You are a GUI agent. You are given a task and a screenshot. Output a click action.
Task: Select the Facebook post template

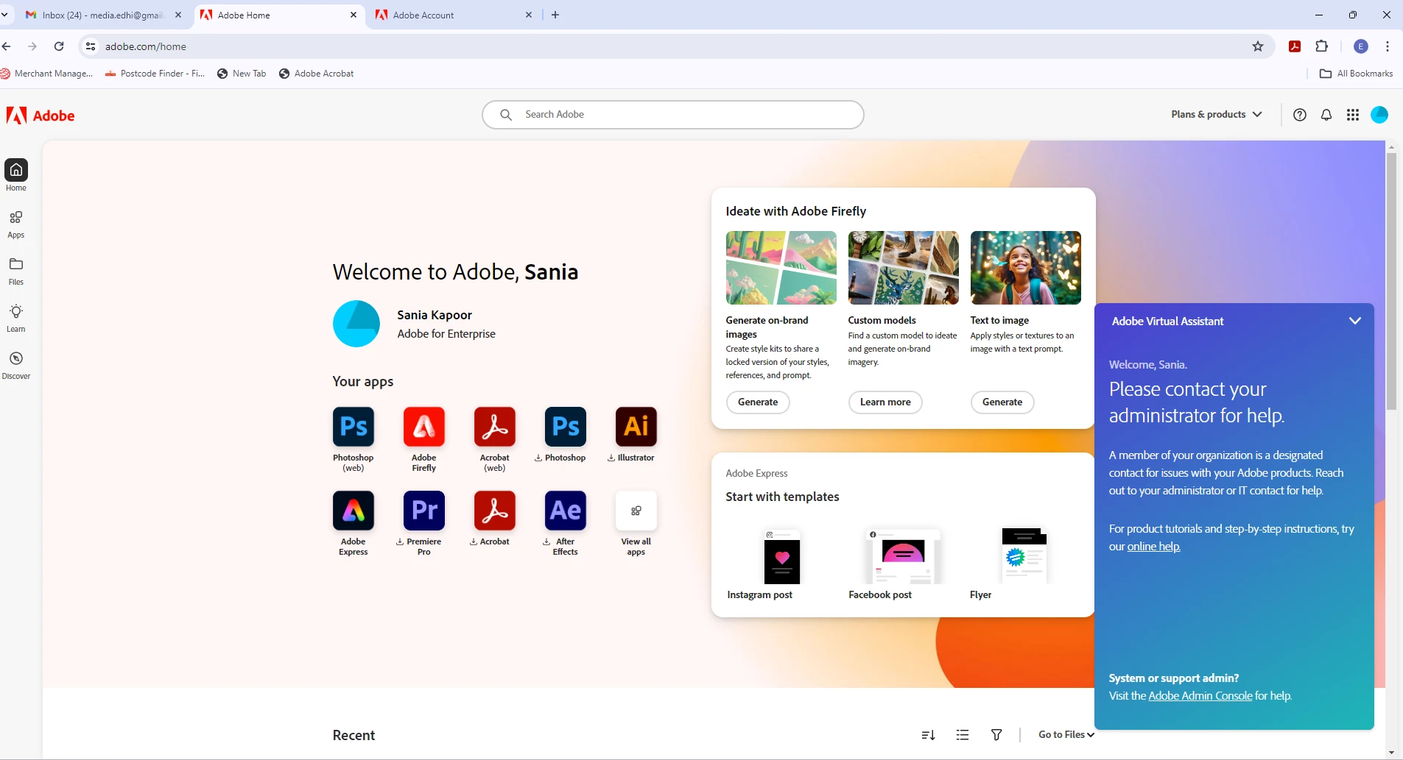pyautogui.click(x=903, y=556)
